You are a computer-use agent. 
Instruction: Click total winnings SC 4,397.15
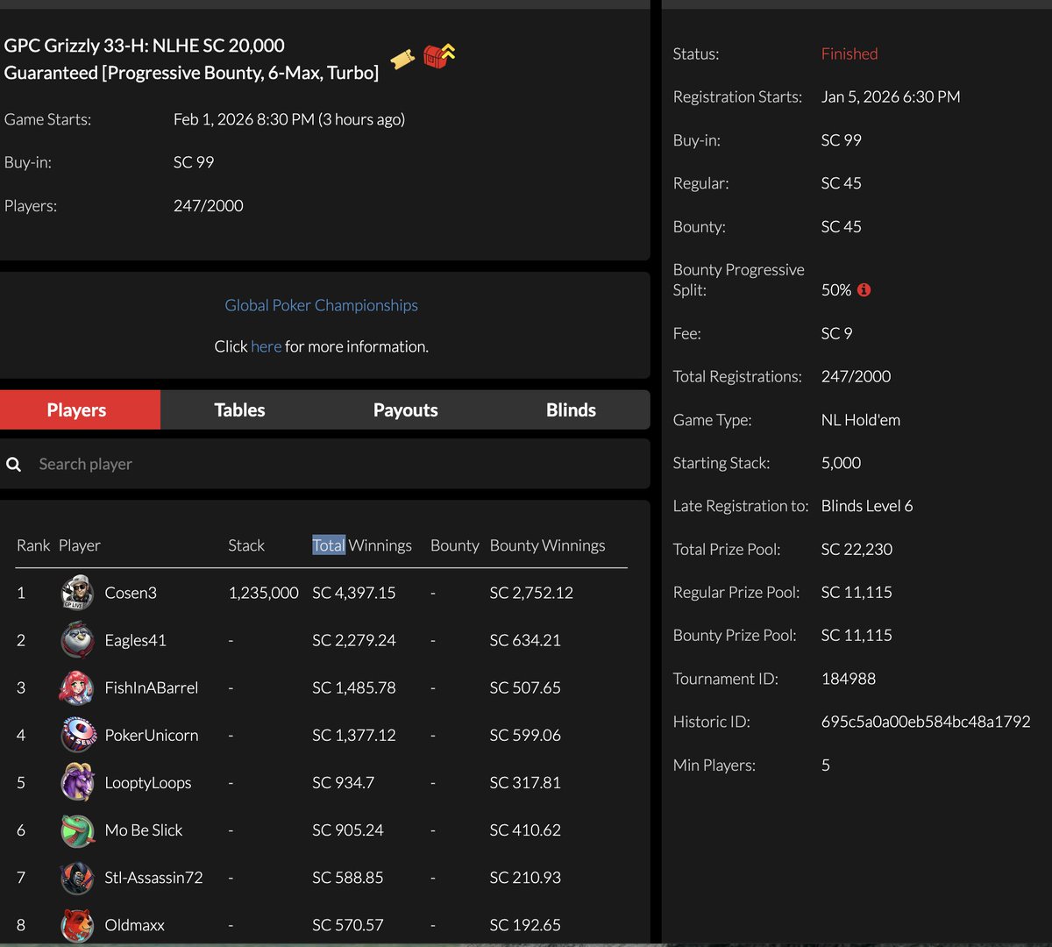tap(354, 593)
